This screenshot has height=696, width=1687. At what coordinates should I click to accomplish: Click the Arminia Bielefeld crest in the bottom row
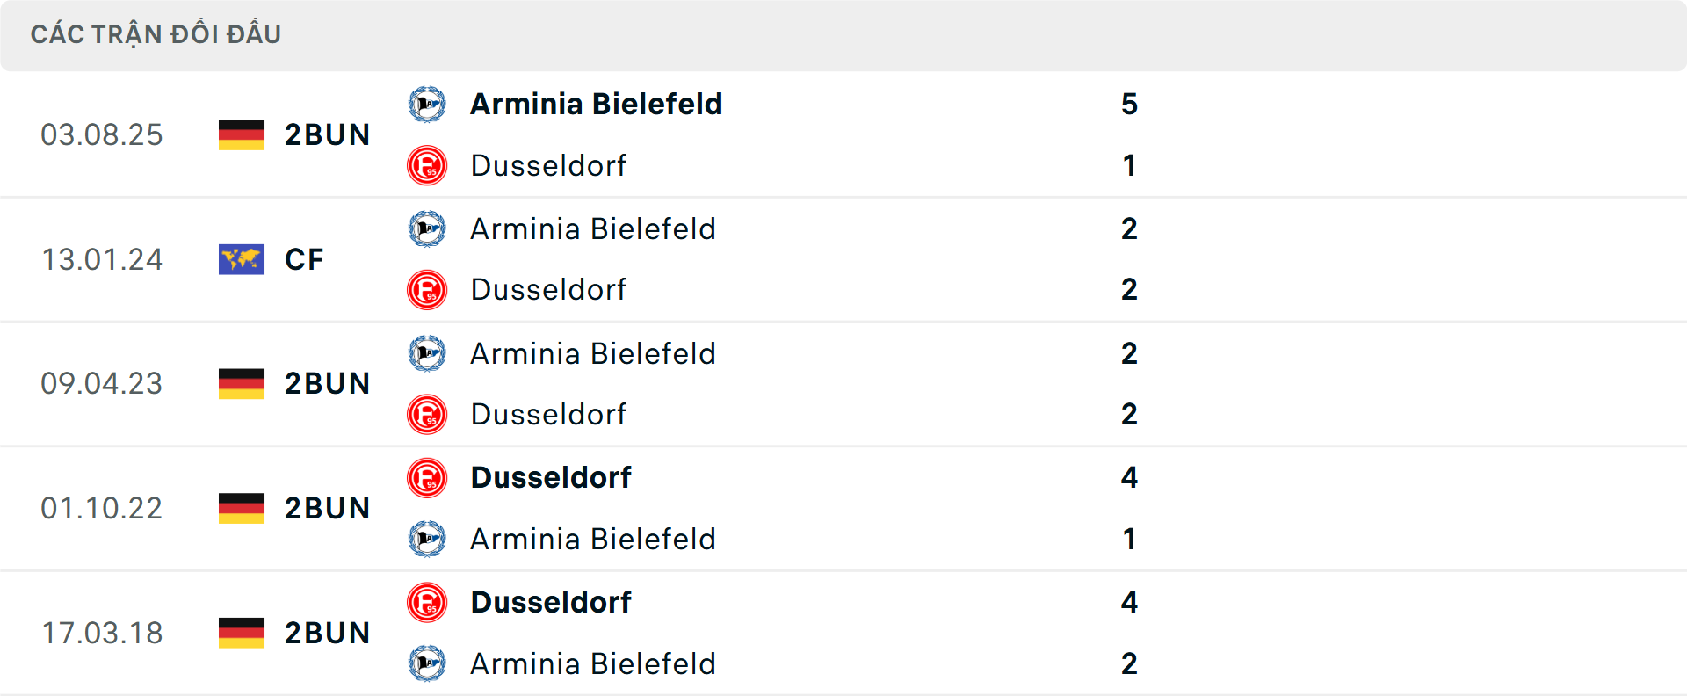point(428,664)
